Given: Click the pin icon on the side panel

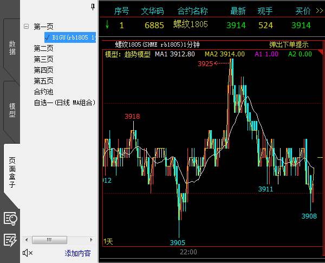Looking at the screenshot, I should coord(93,6).
